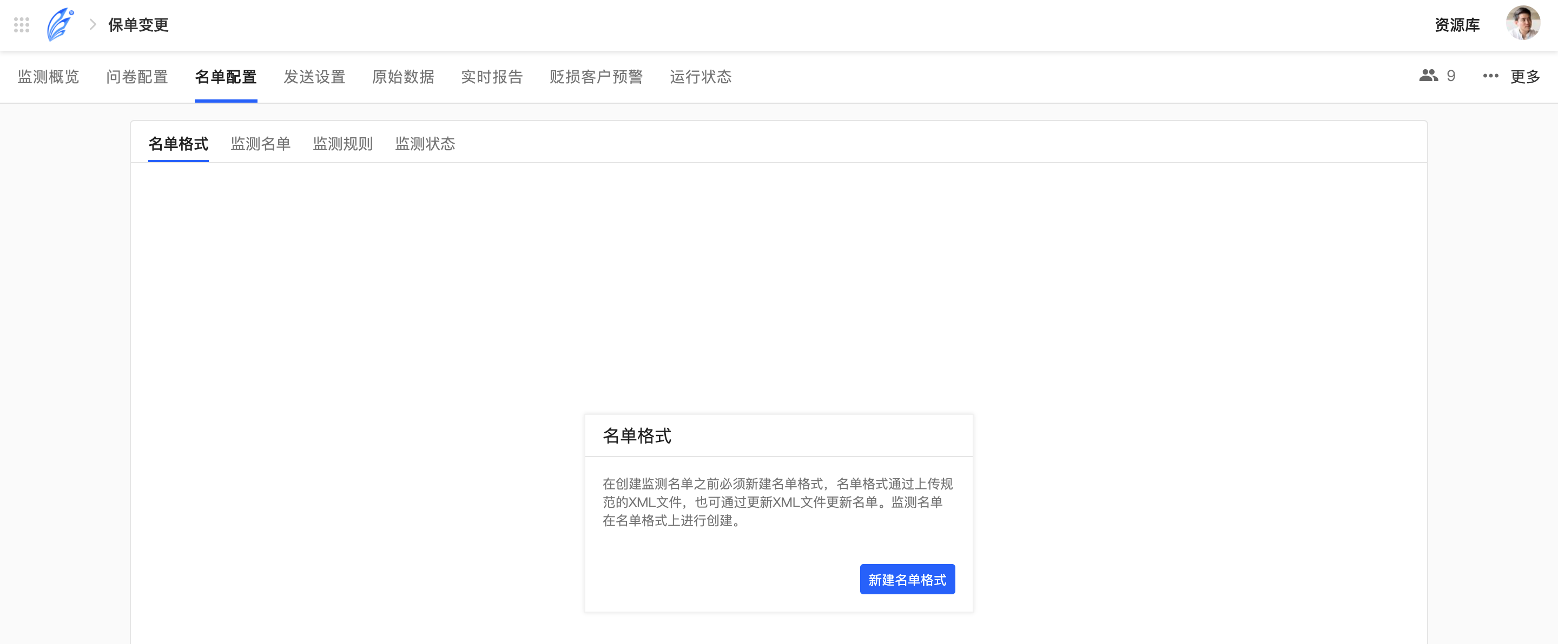Click the breadcrumb chevron arrow
The height and width of the screenshot is (644, 1558).
click(x=93, y=25)
